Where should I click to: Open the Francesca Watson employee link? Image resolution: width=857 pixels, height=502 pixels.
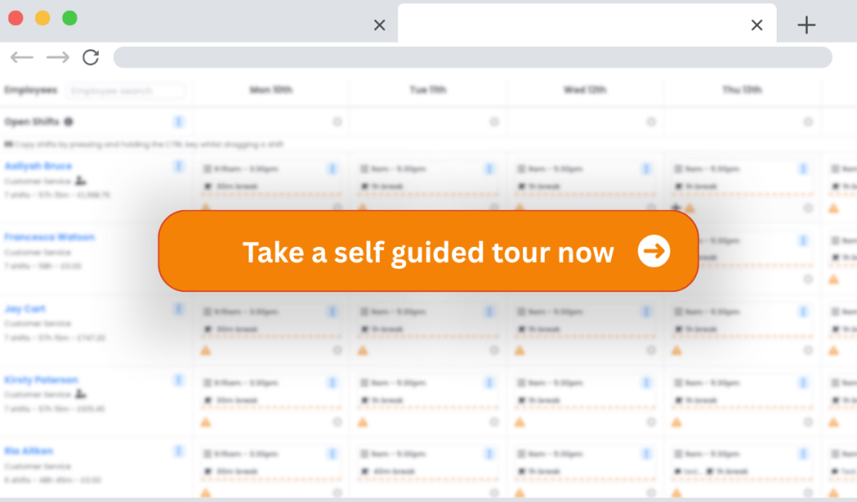tap(49, 237)
